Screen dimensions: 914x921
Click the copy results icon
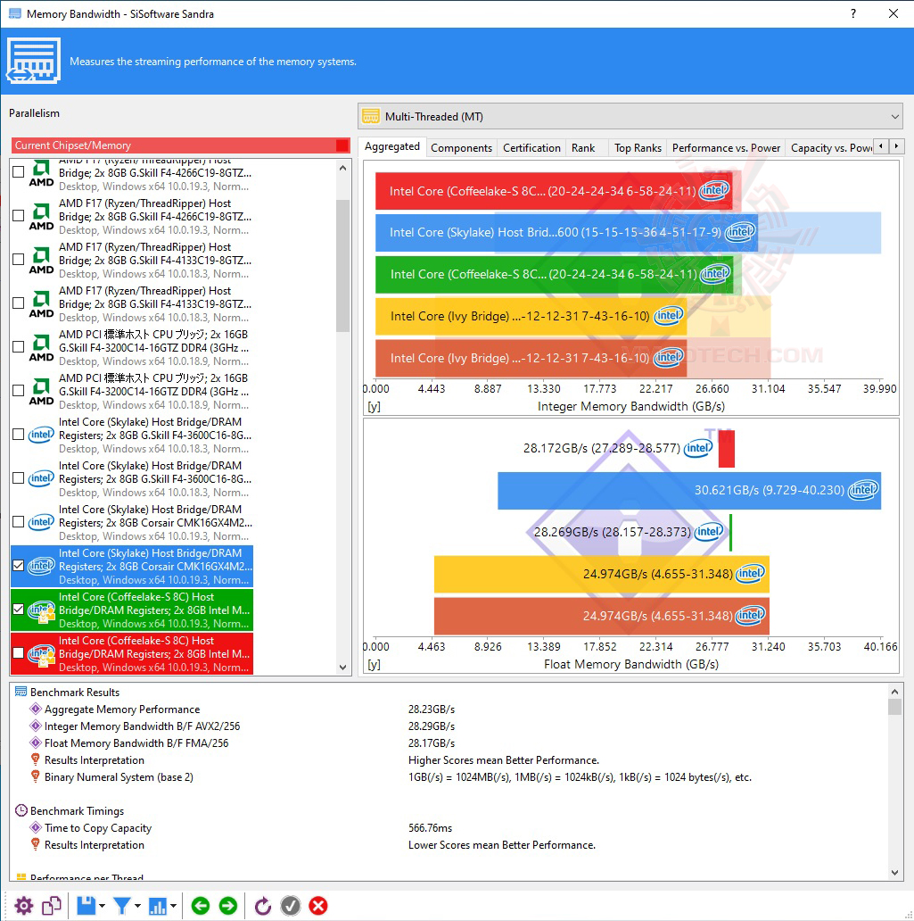pos(52,906)
